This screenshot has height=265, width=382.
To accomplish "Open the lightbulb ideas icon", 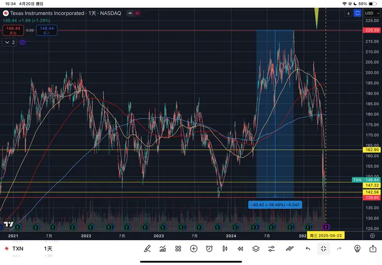I will tap(357, 249).
